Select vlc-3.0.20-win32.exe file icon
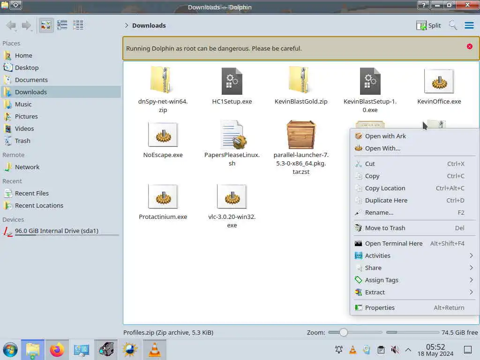 tap(232, 196)
